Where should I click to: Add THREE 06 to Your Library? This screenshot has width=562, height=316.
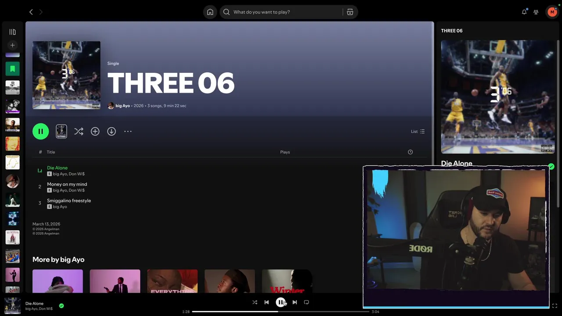95,131
